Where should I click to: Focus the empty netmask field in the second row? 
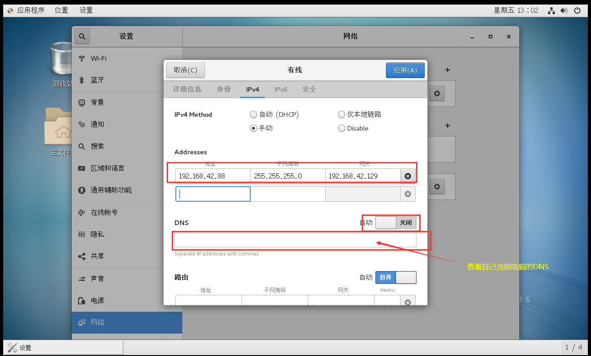[x=288, y=194]
